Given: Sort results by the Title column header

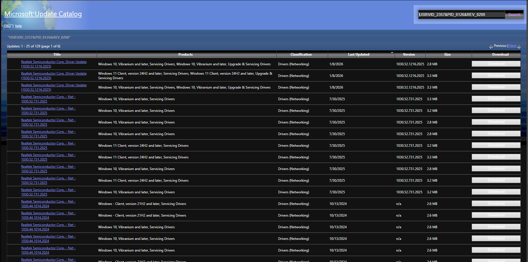Looking at the screenshot, I should click(57, 55).
